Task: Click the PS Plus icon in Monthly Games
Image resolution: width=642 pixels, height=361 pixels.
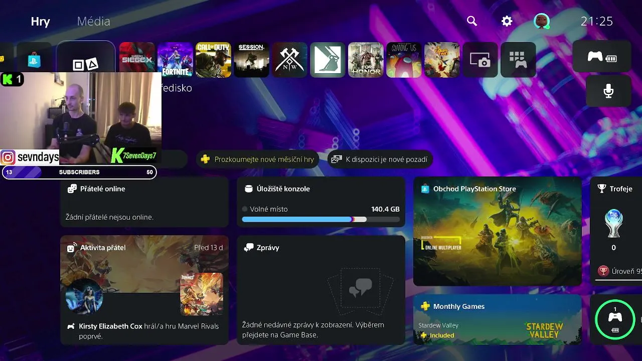Action: click(x=425, y=306)
